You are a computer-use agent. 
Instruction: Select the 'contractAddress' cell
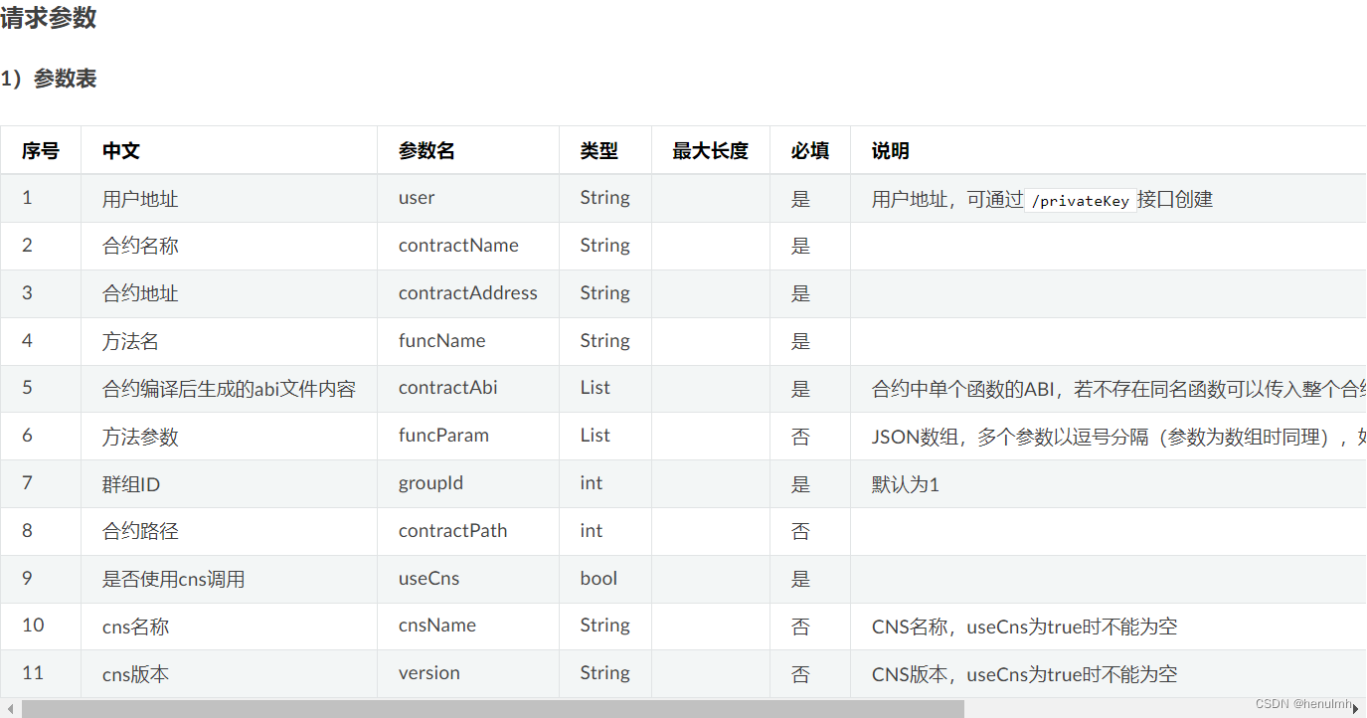point(468,293)
